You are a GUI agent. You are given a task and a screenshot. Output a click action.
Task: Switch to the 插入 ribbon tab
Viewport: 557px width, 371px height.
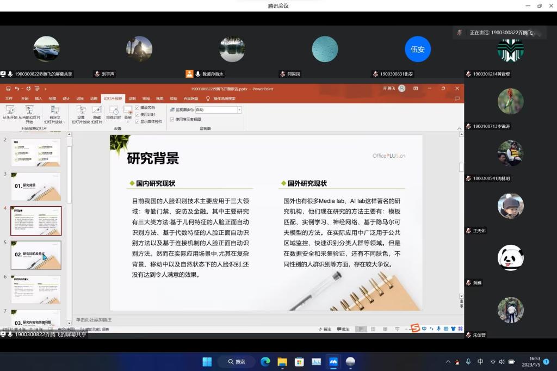(x=38, y=98)
